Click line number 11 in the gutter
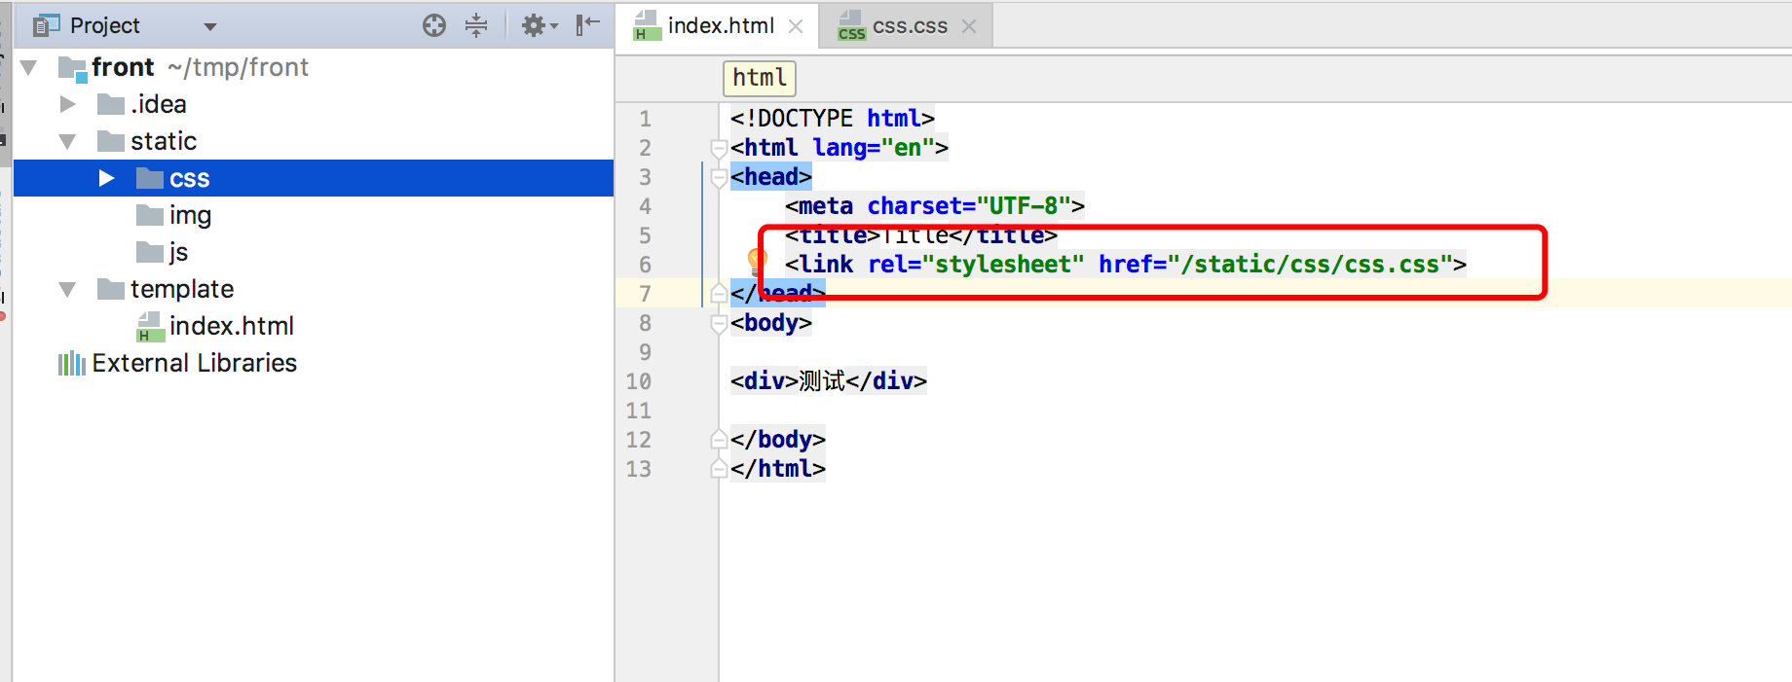Image resolution: width=1792 pixels, height=682 pixels. tap(639, 411)
